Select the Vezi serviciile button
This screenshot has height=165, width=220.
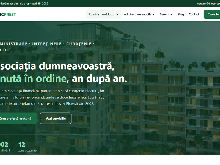56,119
